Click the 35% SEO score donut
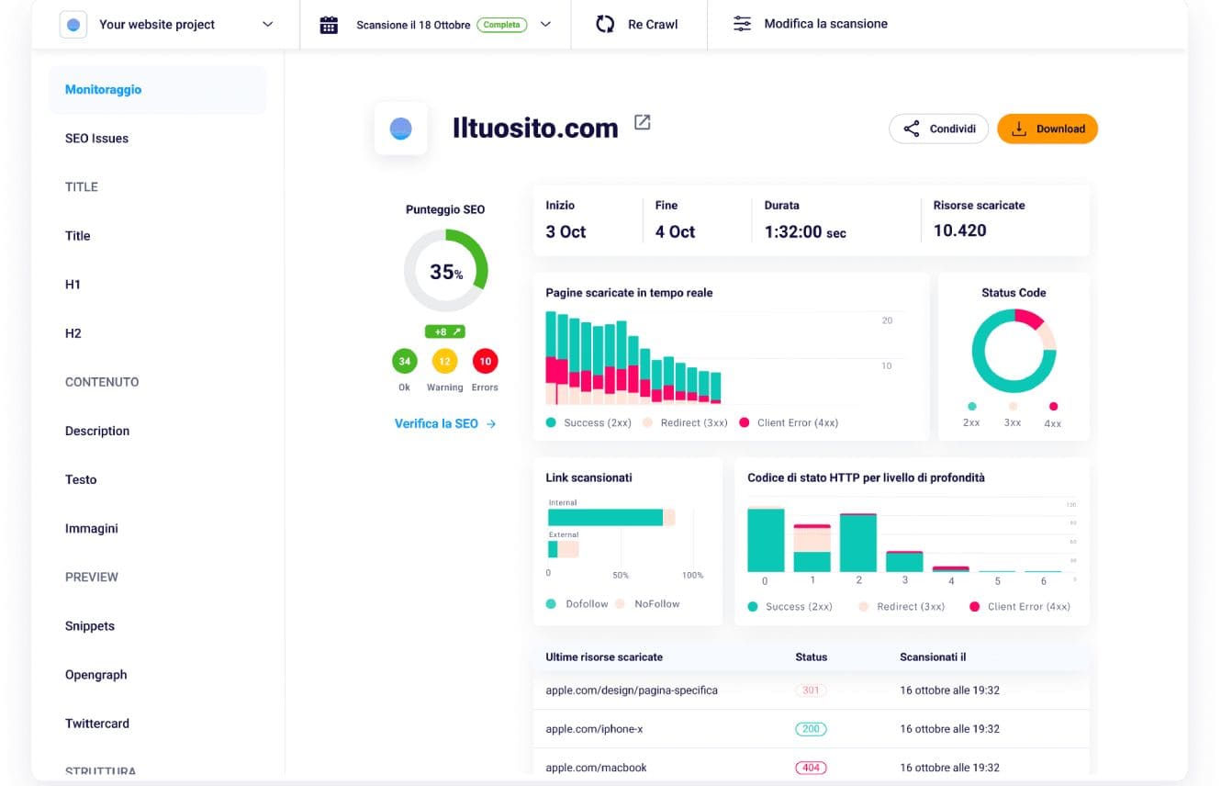The height and width of the screenshot is (786, 1221). pos(446,271)
